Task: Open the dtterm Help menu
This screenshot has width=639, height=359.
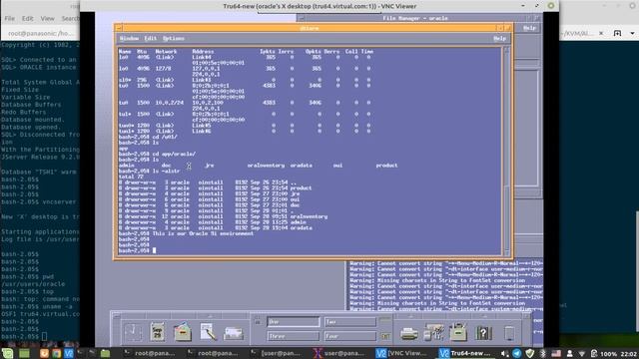Action: point(499,38)
